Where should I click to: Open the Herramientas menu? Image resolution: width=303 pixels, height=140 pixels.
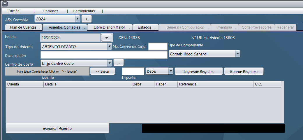tap(84, 11)
